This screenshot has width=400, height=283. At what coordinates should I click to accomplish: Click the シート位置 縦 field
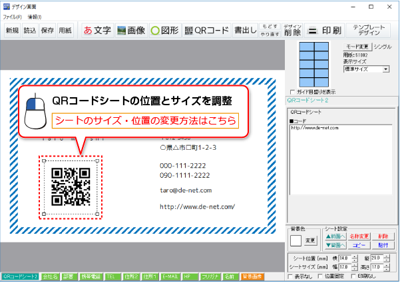(377, 258)
